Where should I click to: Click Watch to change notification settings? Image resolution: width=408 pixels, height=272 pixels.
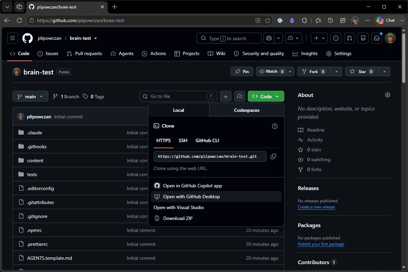point(275,71)
